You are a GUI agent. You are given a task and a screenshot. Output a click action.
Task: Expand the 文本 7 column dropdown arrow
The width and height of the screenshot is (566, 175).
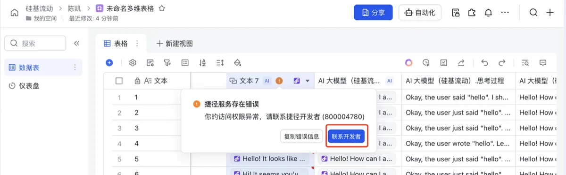pyautogui.click(x=308, y=81)
